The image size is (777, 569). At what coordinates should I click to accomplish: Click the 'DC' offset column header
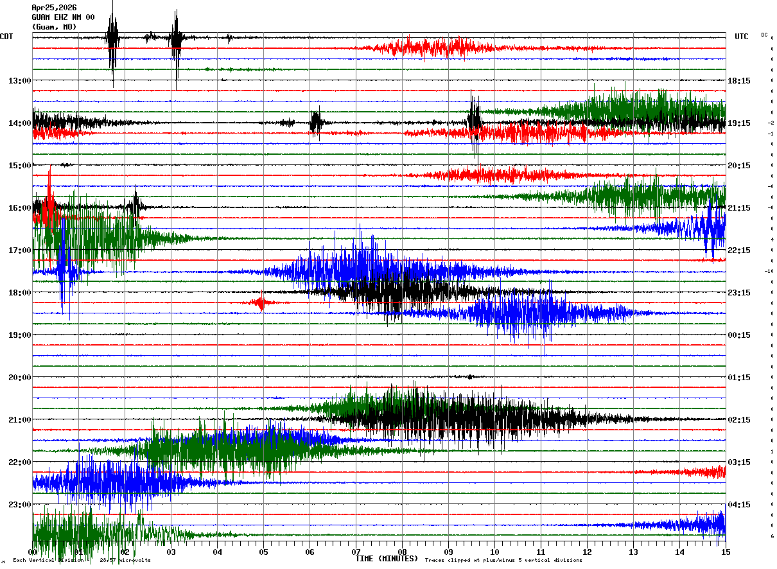[764, 34]
